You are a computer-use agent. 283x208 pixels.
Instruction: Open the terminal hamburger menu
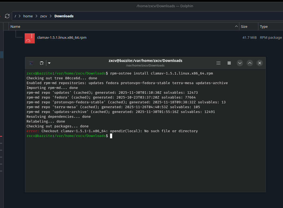pyautogui.click(x=229, y=63)
